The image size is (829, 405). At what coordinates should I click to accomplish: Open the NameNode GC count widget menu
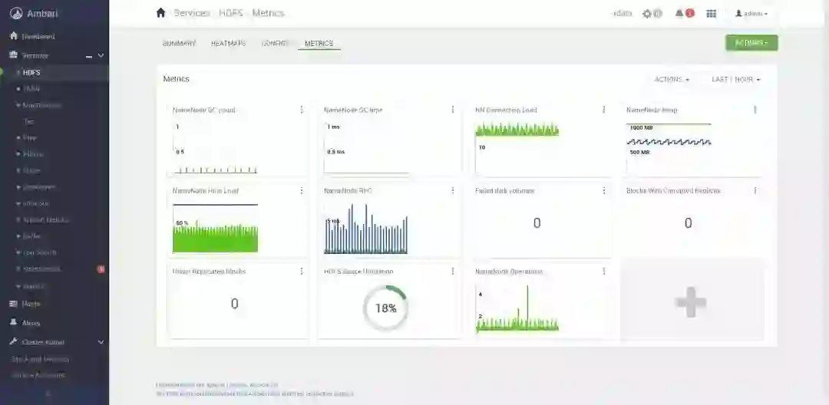302,110
